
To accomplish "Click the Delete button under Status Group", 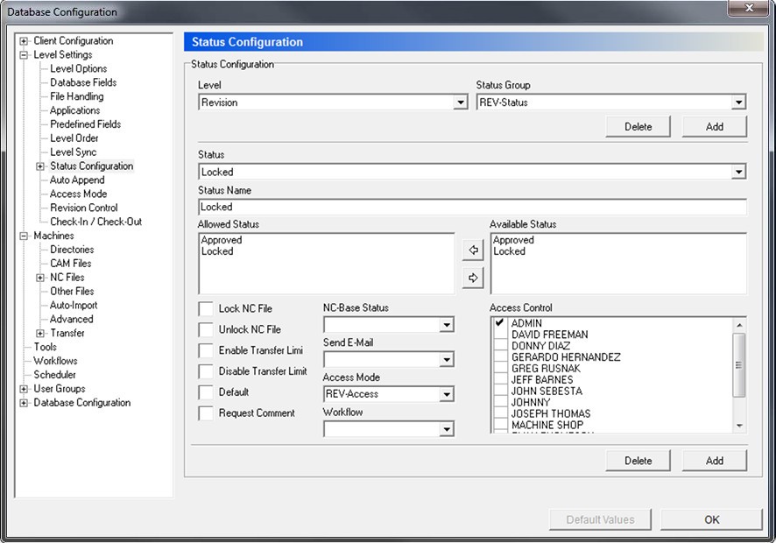I will point(638,127).
